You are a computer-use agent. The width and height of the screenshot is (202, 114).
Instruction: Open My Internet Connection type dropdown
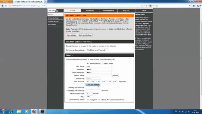tap(97, 50)
